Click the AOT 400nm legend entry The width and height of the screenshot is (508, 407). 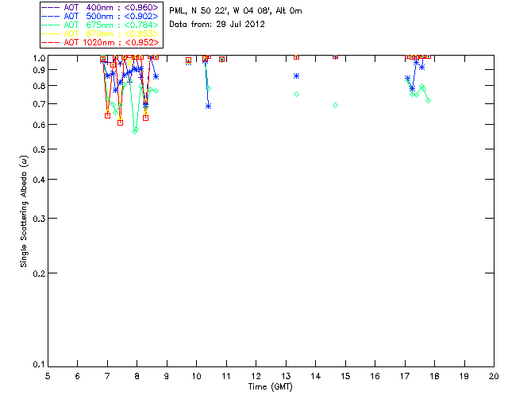click(x=101, y=7)
